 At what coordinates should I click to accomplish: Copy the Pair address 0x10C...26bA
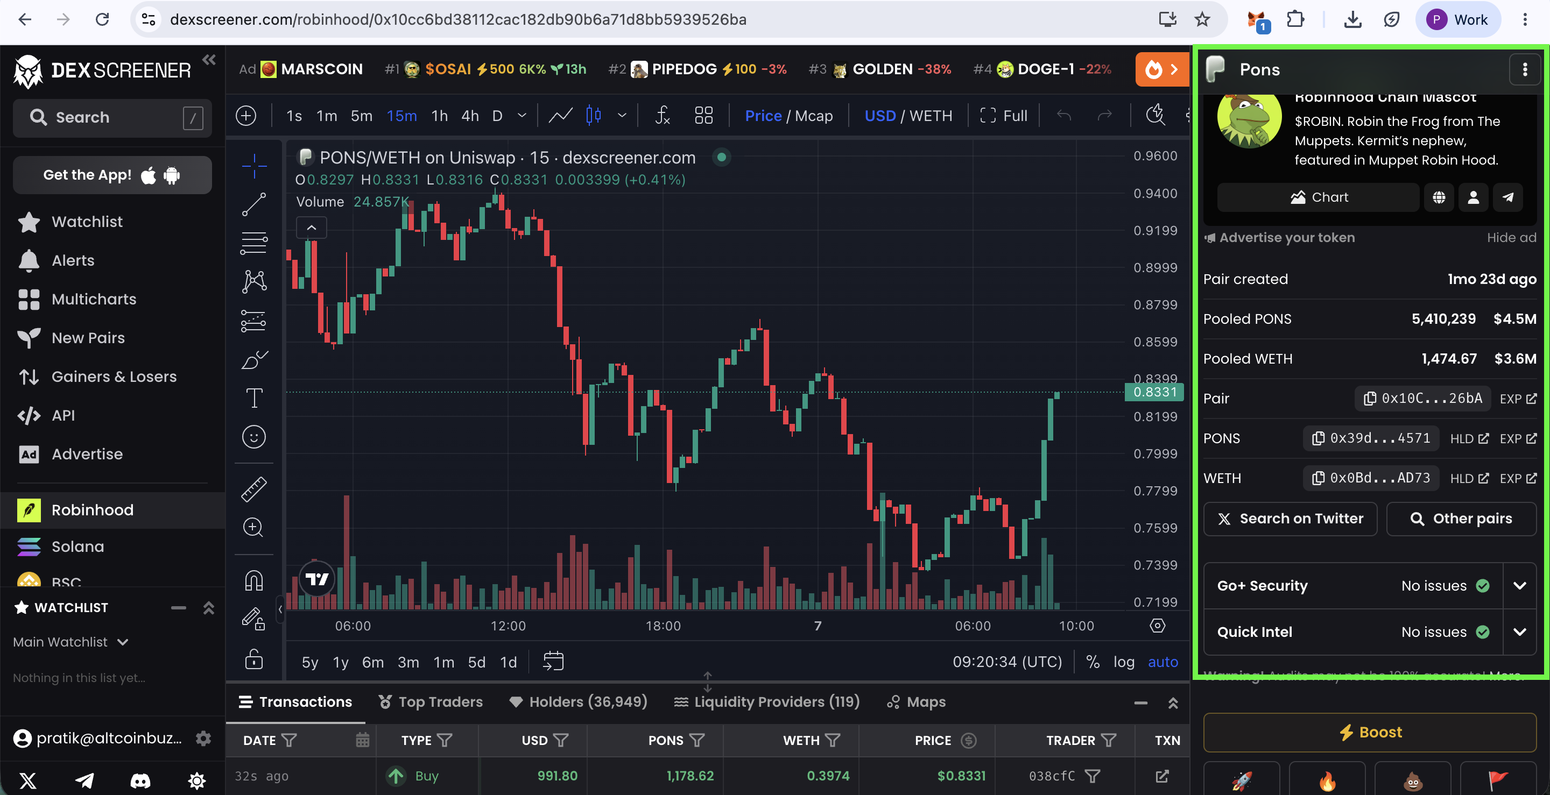1423,398
